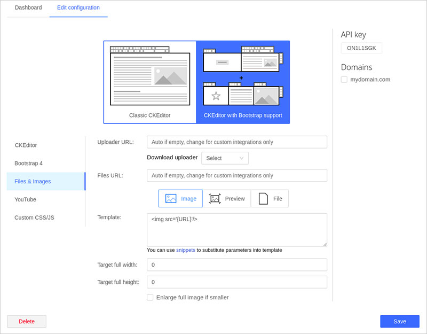Save the configuration
The width and height of the screenshot is (427, 334).
click(400, 322)
